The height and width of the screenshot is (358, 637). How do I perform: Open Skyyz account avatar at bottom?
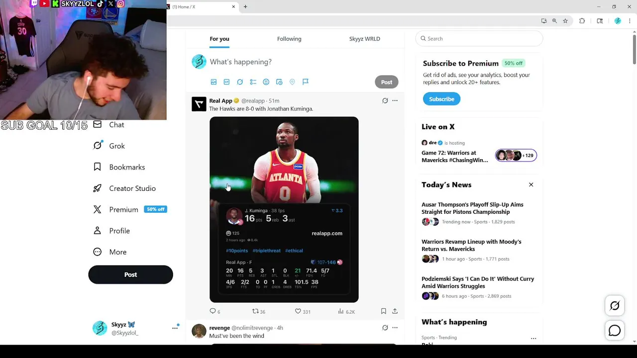(100, 328)
